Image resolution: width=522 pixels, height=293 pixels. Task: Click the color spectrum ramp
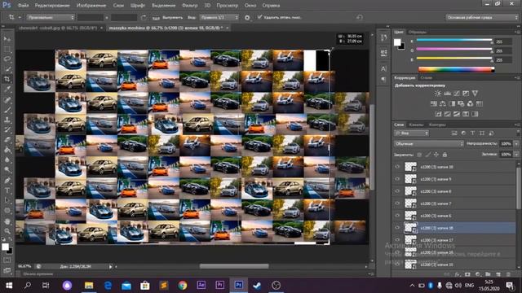[456, 69]
